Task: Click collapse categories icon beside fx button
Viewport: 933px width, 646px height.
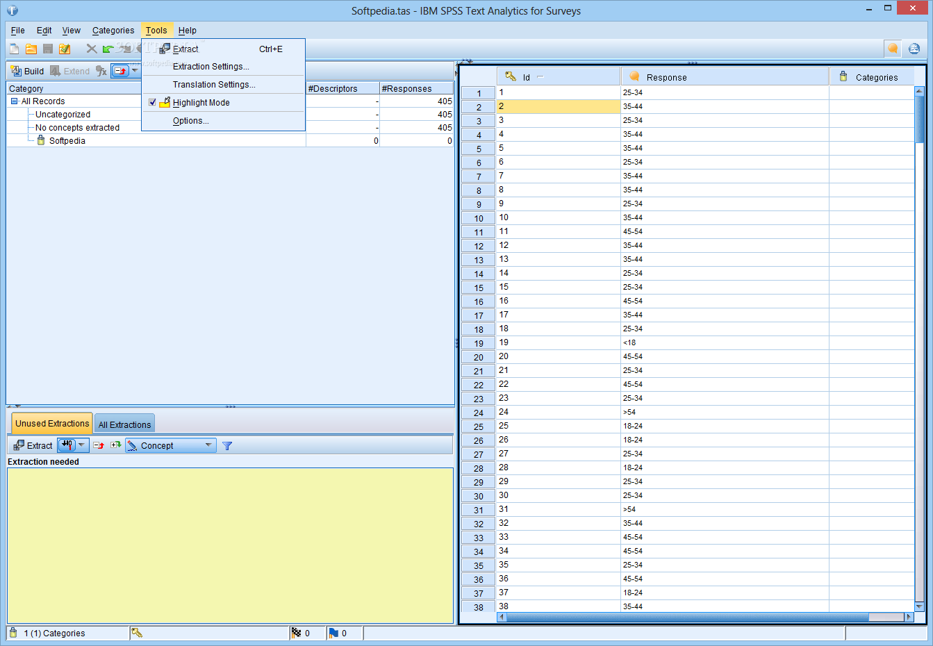Action: click(120, 71)
